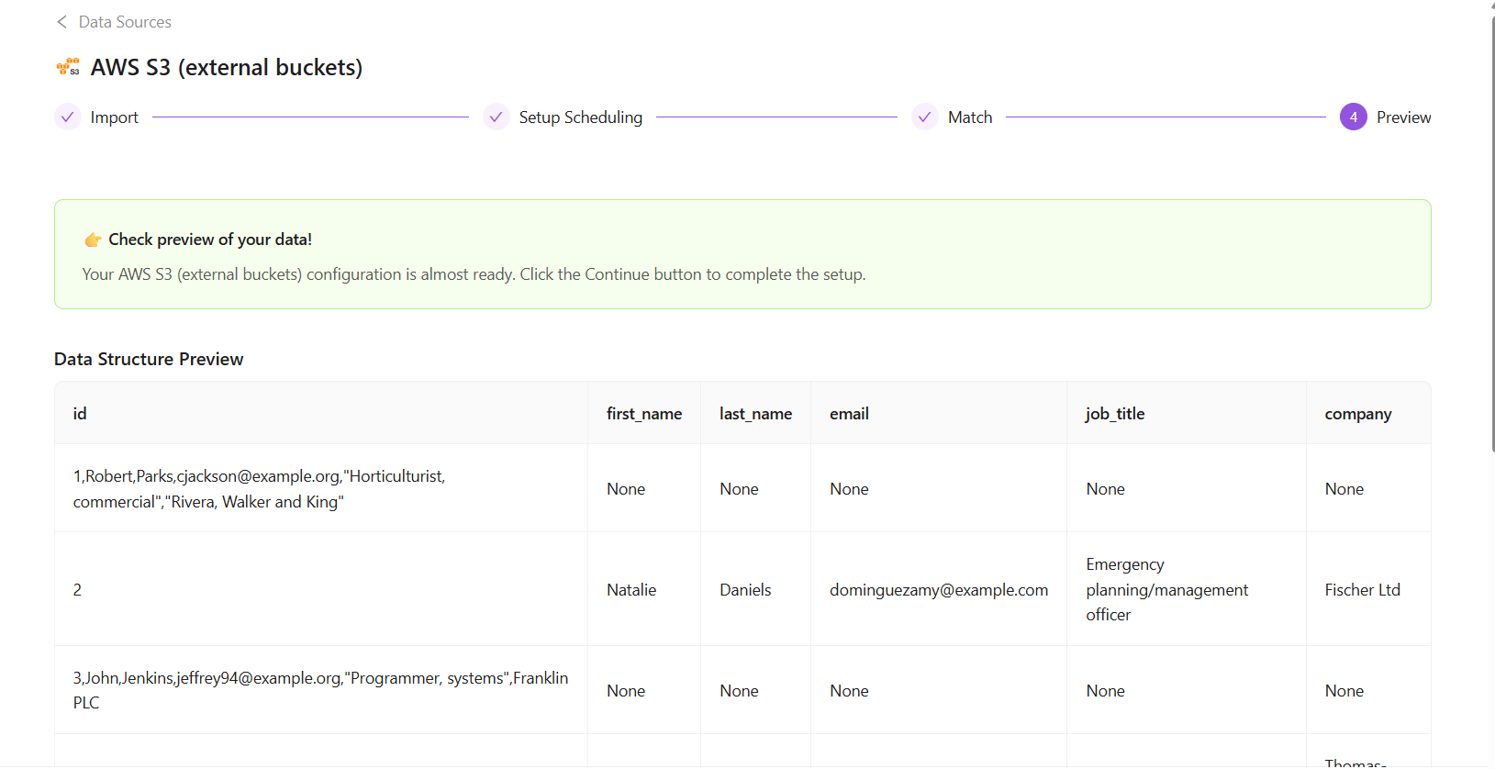Click the Setup Scheduling checkmark icon

pos(496,117)
